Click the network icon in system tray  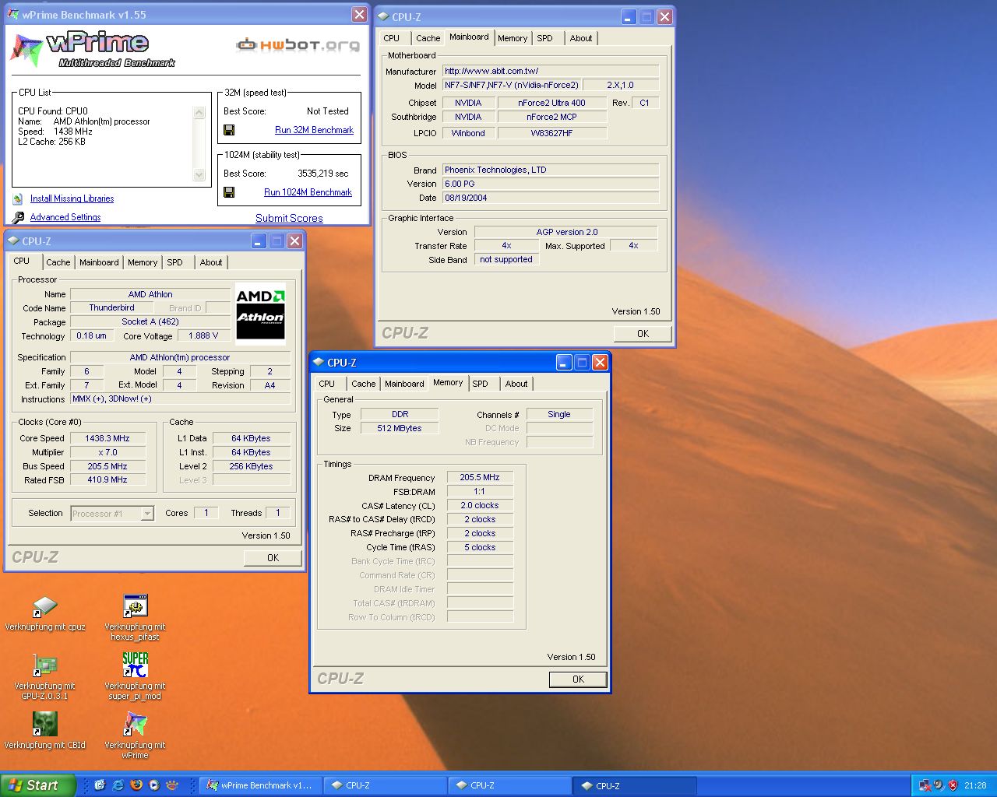pos(925,785)
